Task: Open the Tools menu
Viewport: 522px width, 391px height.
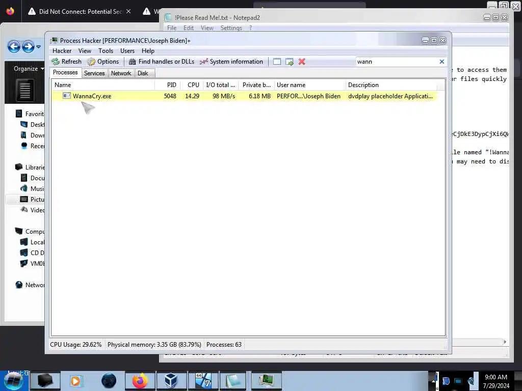Action: (106, 51)
